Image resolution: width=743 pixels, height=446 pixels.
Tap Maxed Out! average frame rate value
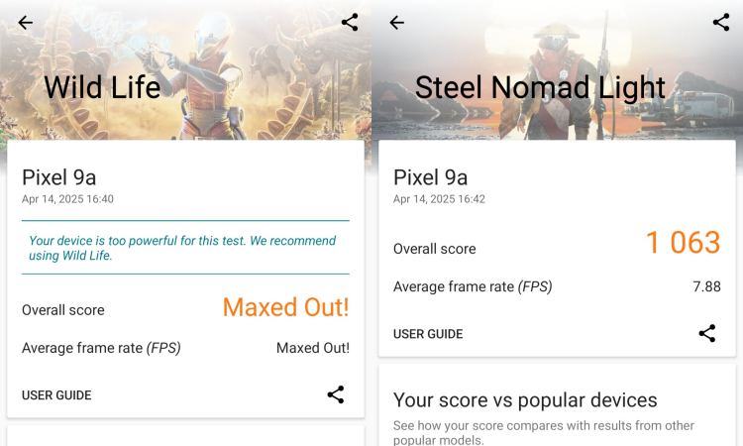(313, 348)
